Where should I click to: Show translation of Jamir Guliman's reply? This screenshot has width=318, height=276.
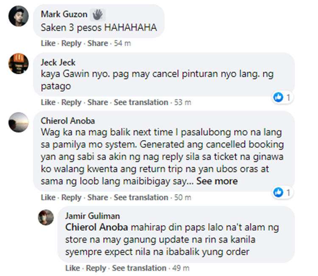139,268
